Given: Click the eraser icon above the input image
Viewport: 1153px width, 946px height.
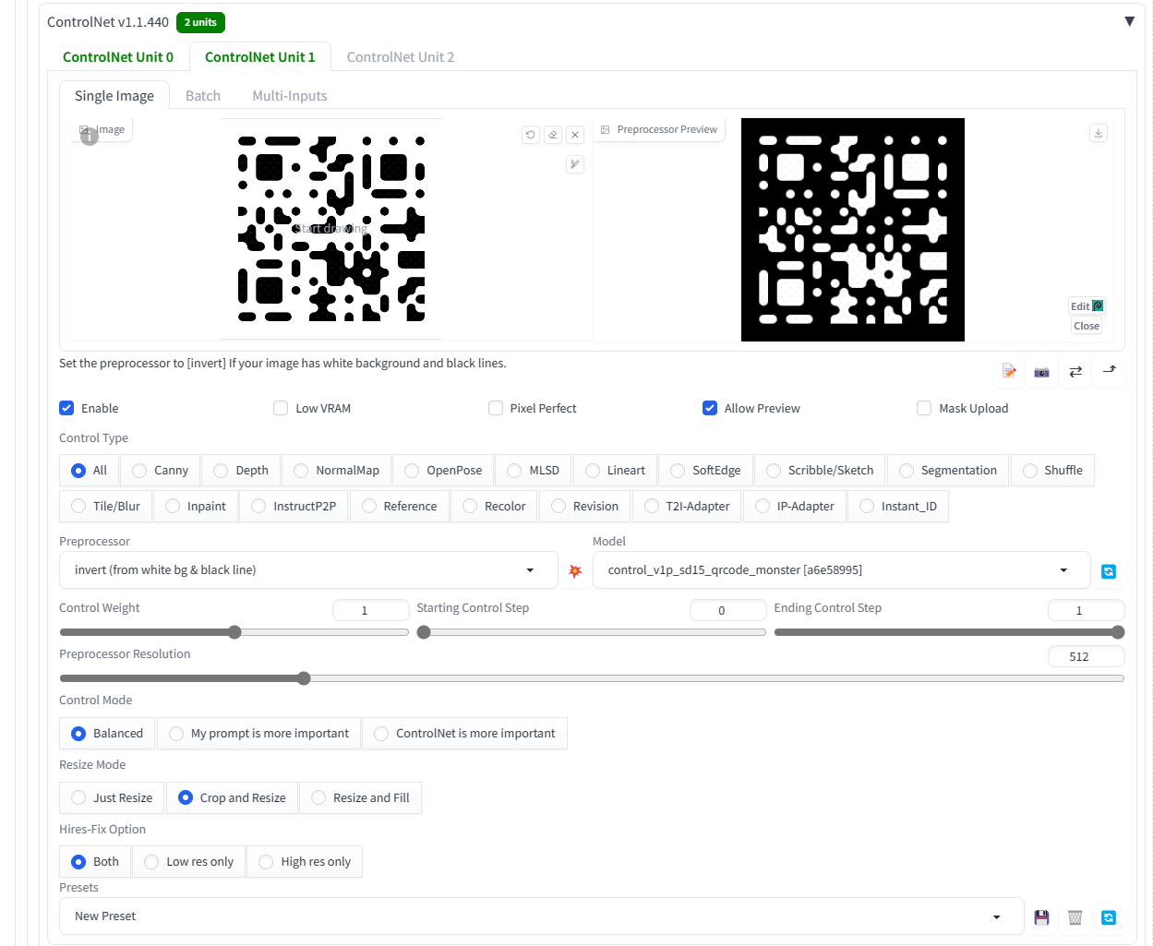Looking at the screenshot, I should 553,135.
